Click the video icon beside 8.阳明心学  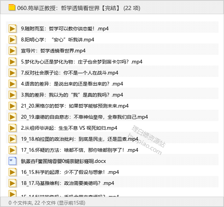click(x=12, y=40)
